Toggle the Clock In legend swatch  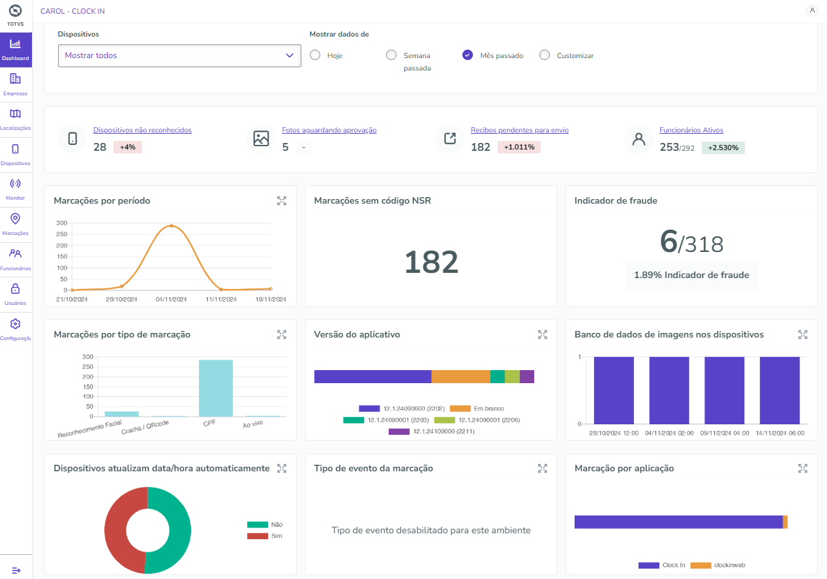[x=649, y=565]
